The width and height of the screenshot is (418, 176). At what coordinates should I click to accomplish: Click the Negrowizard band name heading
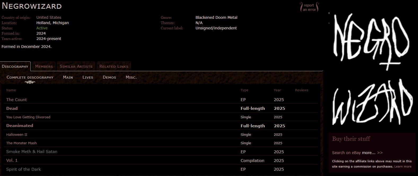point(32,6)
